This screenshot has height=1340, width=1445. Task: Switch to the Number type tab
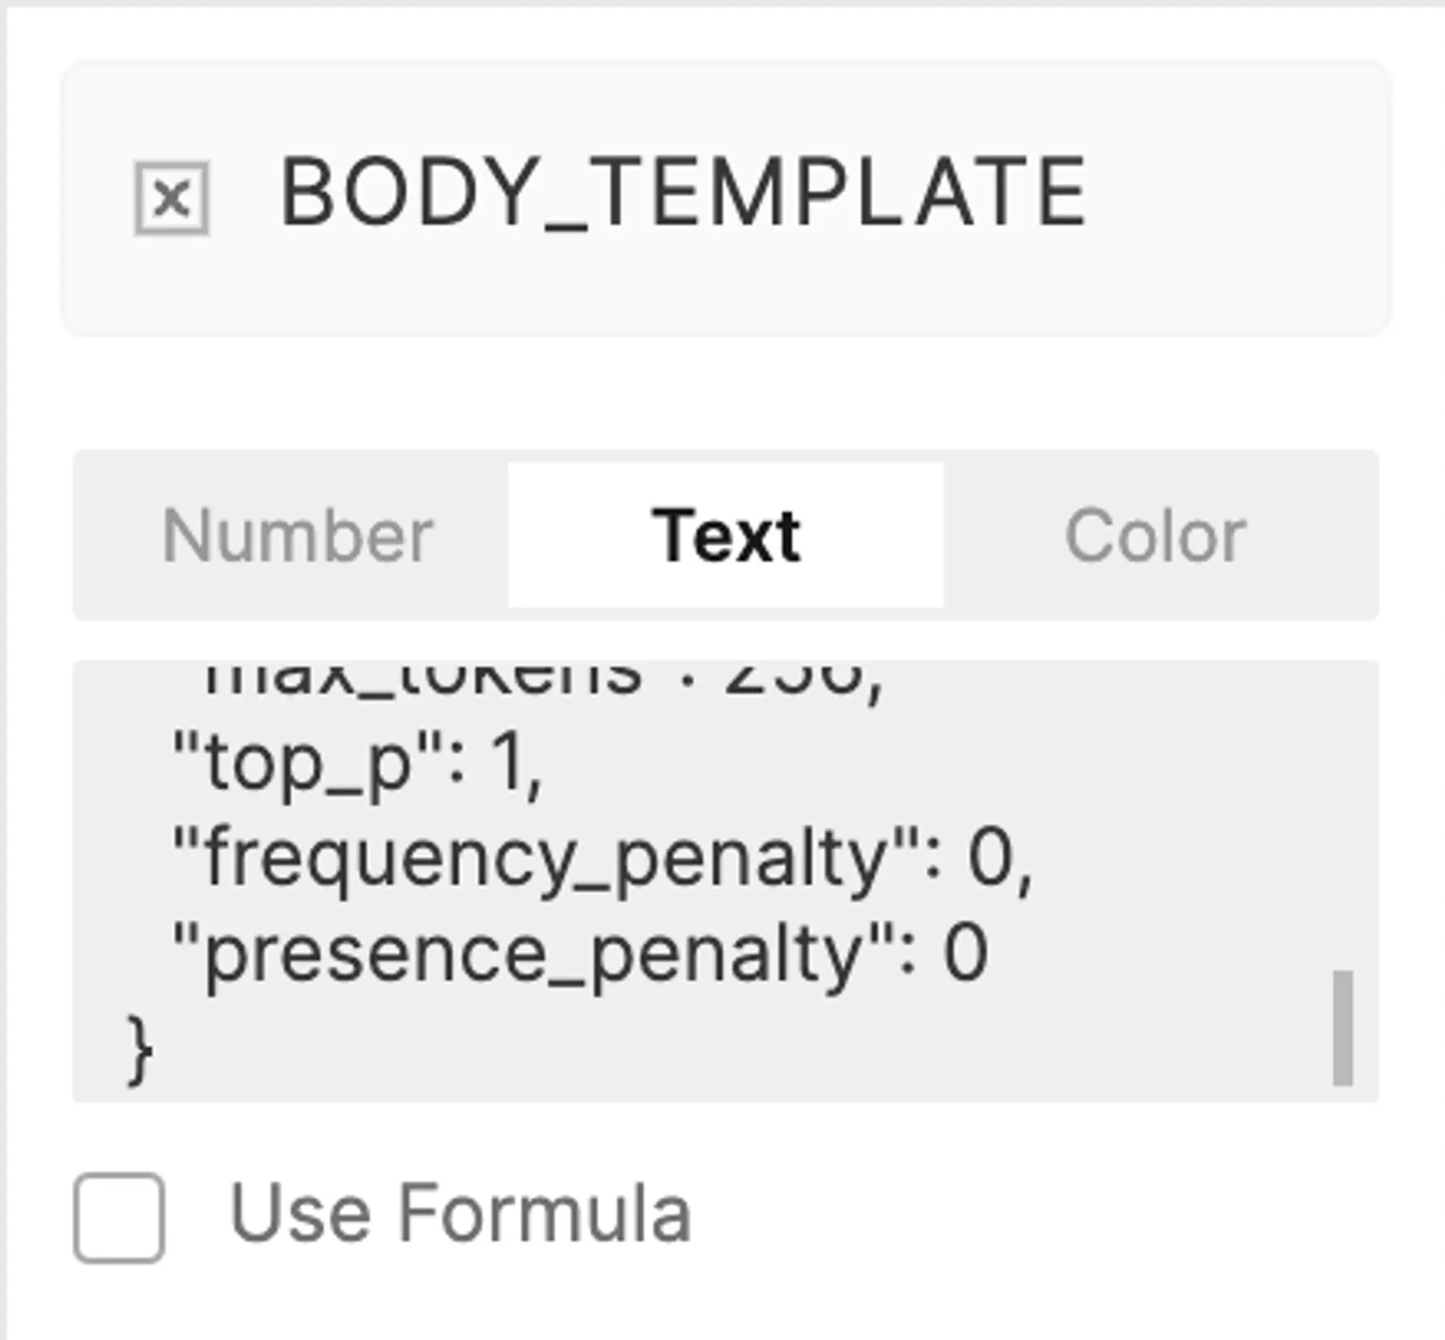pyautogui.click(x=297, y=536)
